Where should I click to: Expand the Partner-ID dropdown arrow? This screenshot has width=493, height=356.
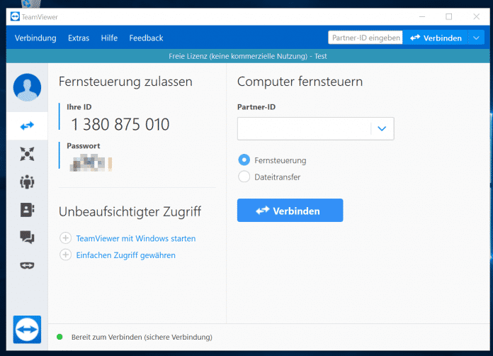[382, 128]
